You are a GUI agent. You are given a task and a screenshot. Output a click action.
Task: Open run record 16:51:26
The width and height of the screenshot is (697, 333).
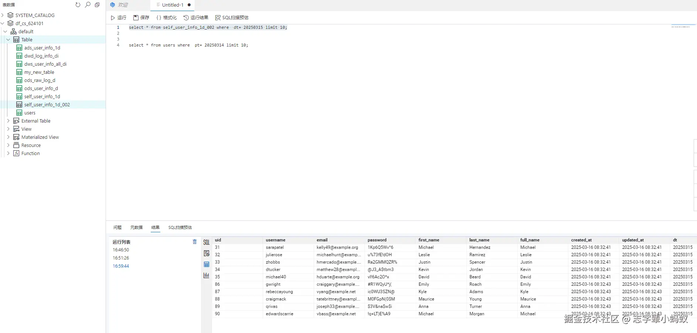121,258
